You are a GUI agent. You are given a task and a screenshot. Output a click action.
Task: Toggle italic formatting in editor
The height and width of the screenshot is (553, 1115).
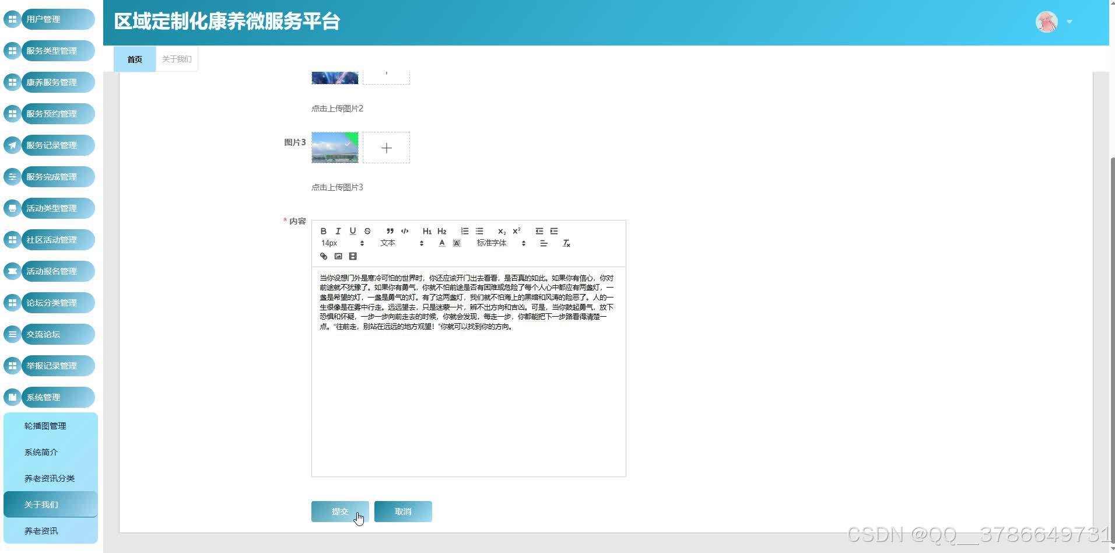point(338,231)
